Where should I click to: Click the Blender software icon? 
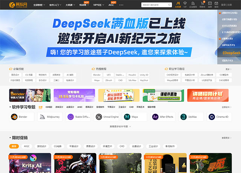14,117
